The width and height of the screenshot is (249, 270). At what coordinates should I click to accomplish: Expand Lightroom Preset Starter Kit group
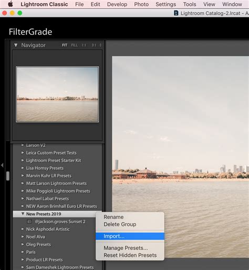click(23, 161)
